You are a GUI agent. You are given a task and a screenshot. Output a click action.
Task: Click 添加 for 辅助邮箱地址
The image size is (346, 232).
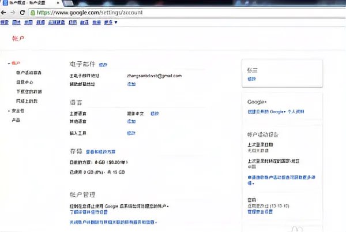coord(131,84)
